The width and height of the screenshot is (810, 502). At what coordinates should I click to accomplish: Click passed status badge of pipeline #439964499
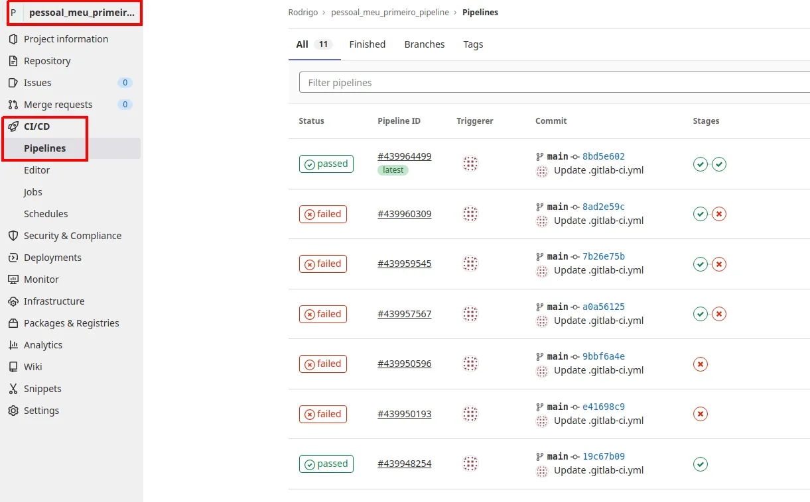tap(326, 164)
